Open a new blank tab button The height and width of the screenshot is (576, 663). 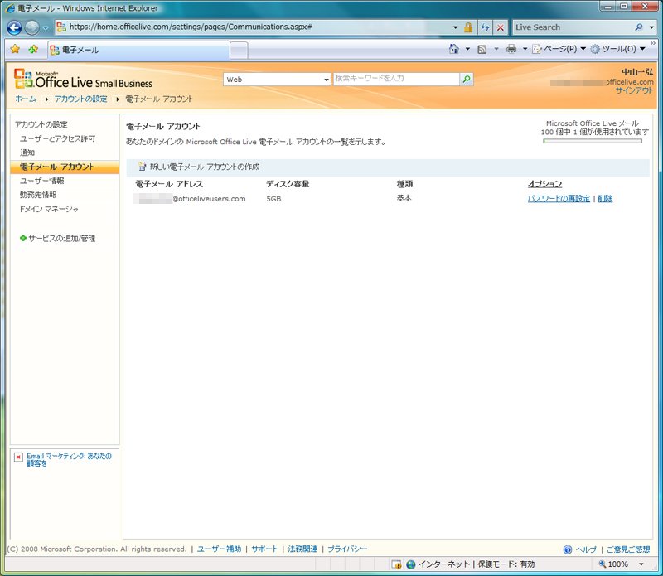tap(239, 51)
